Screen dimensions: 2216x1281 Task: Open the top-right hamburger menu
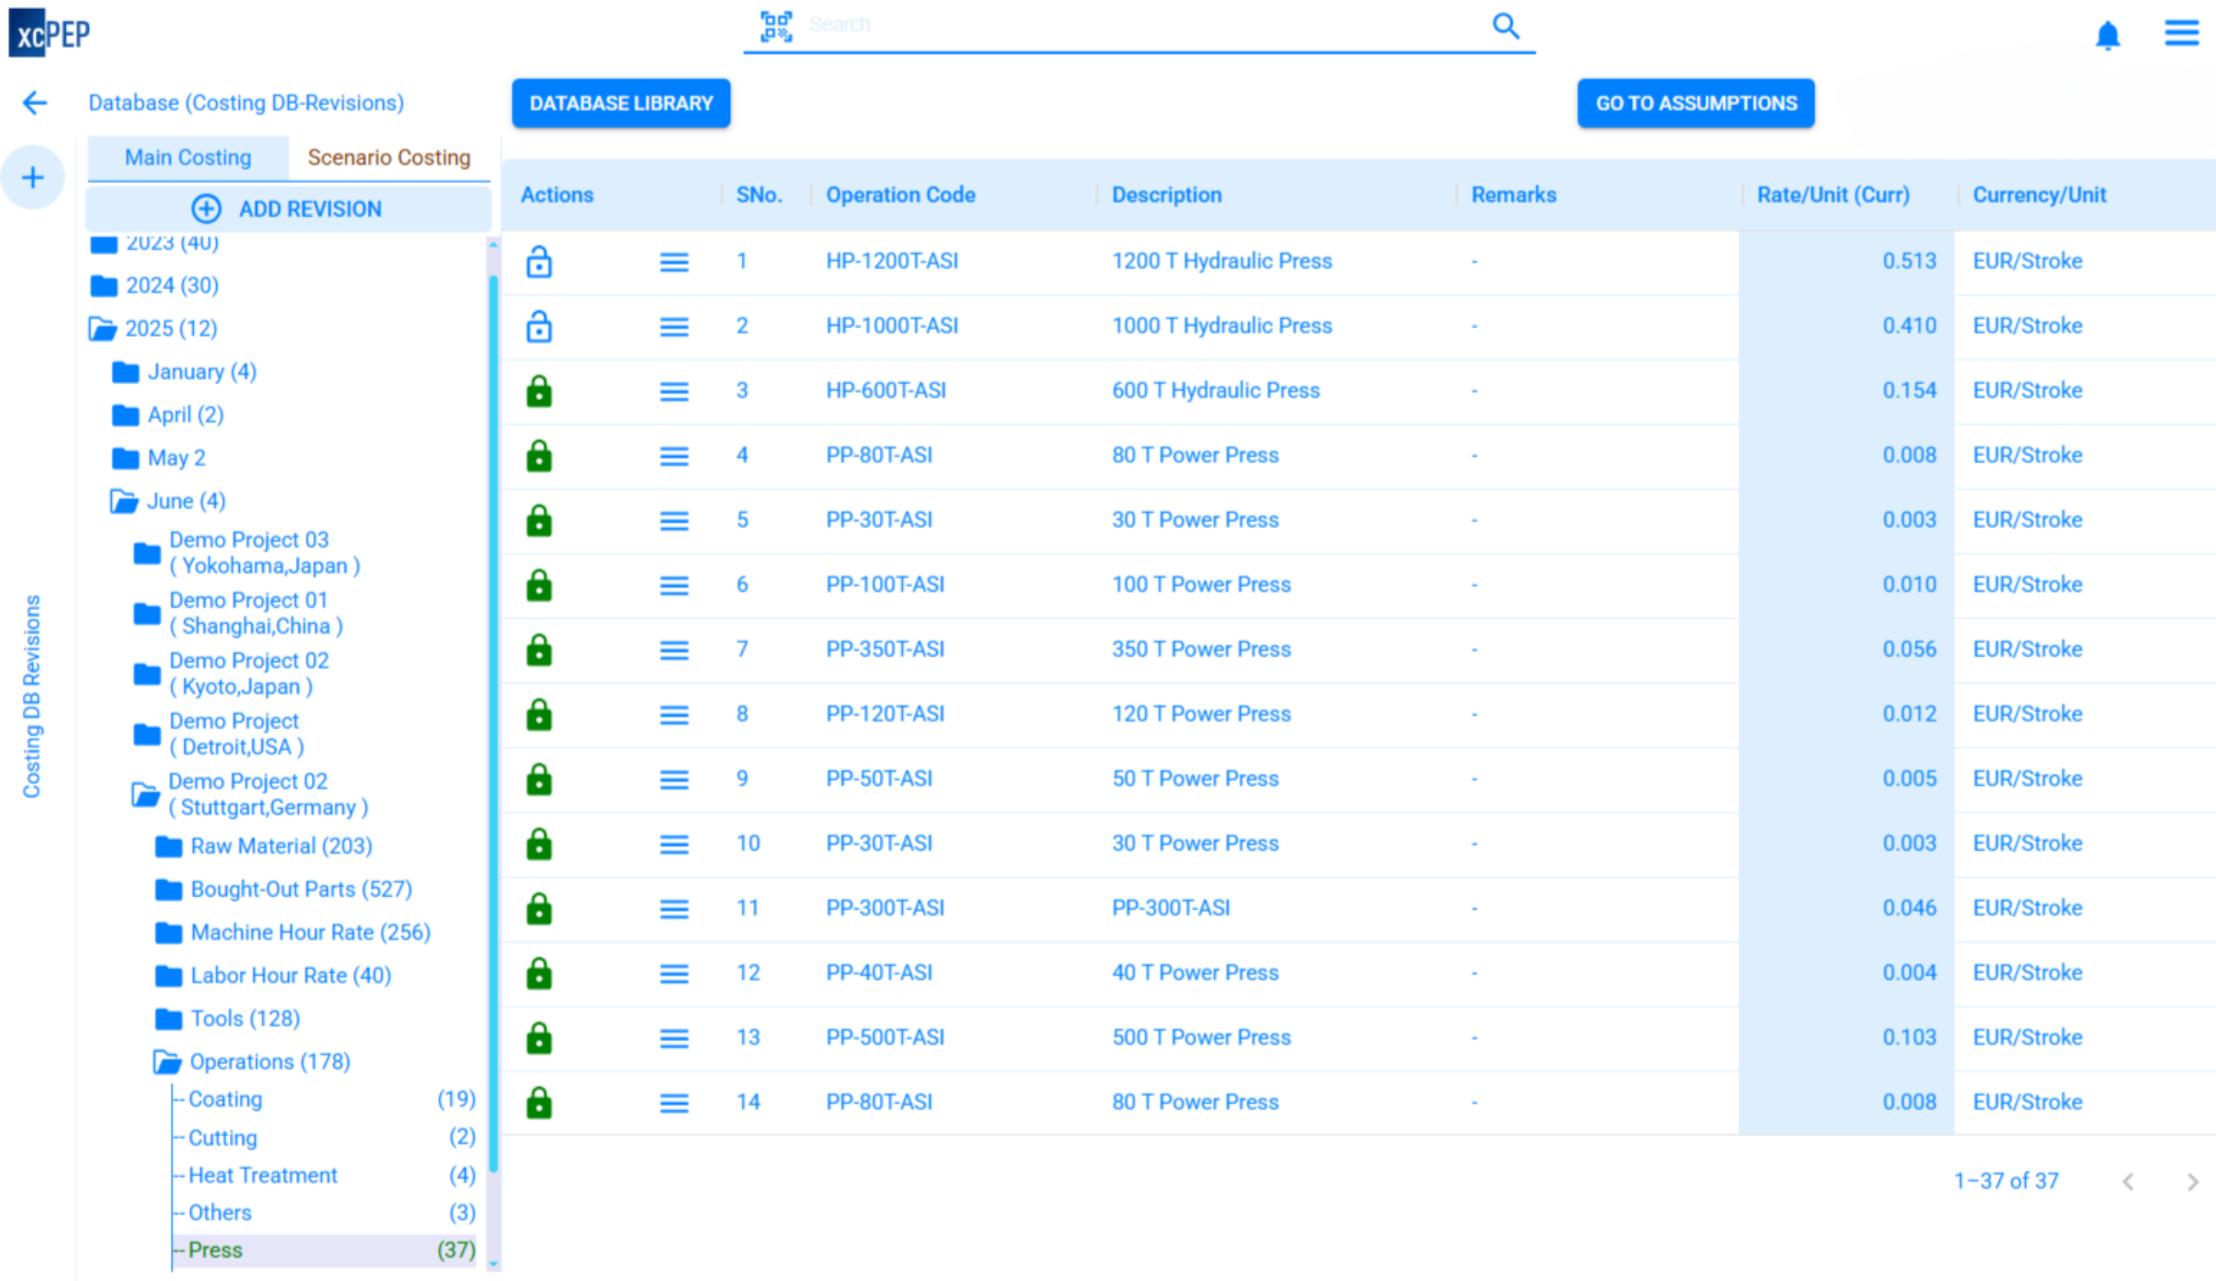pyautogui.click(x=2180, y=34)
